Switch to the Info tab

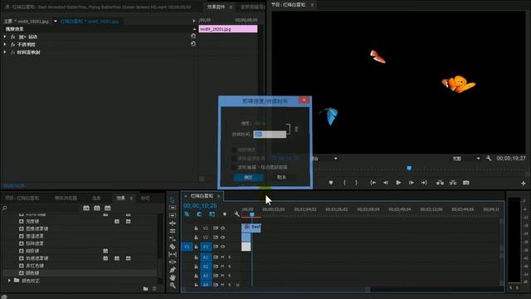[96, 198]
